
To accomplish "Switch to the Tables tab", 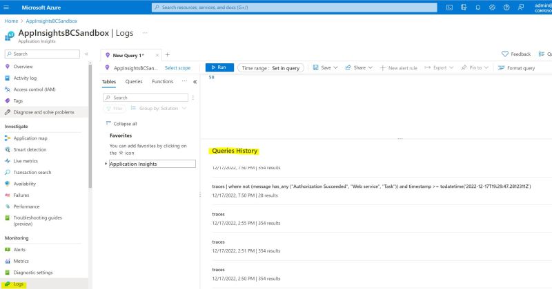I will 109,82.
